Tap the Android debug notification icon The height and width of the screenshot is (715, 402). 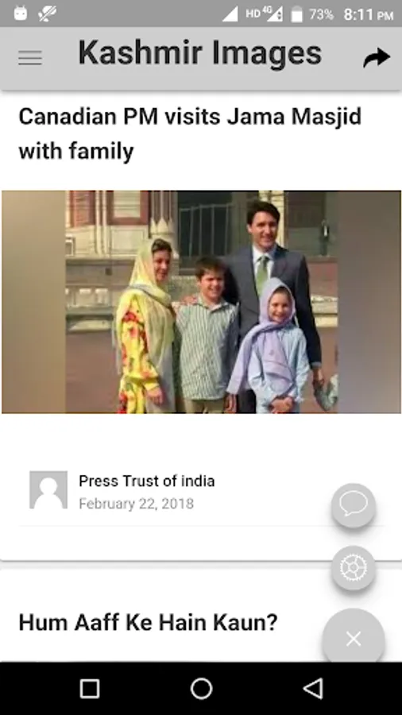(21, 14)
